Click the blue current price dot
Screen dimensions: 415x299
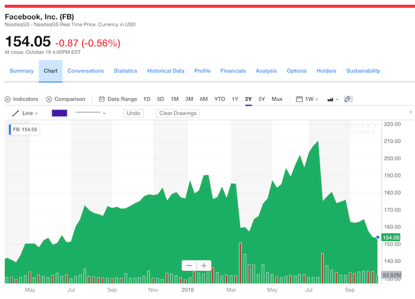pos(378,237)
